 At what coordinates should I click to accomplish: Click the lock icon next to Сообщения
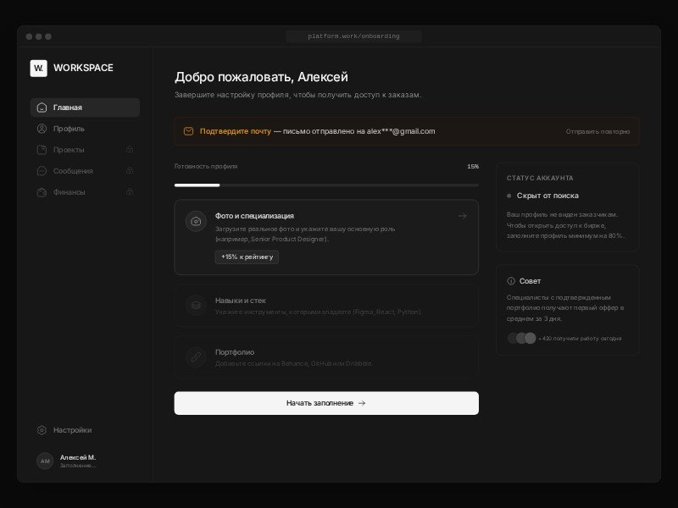coord(130,171)
